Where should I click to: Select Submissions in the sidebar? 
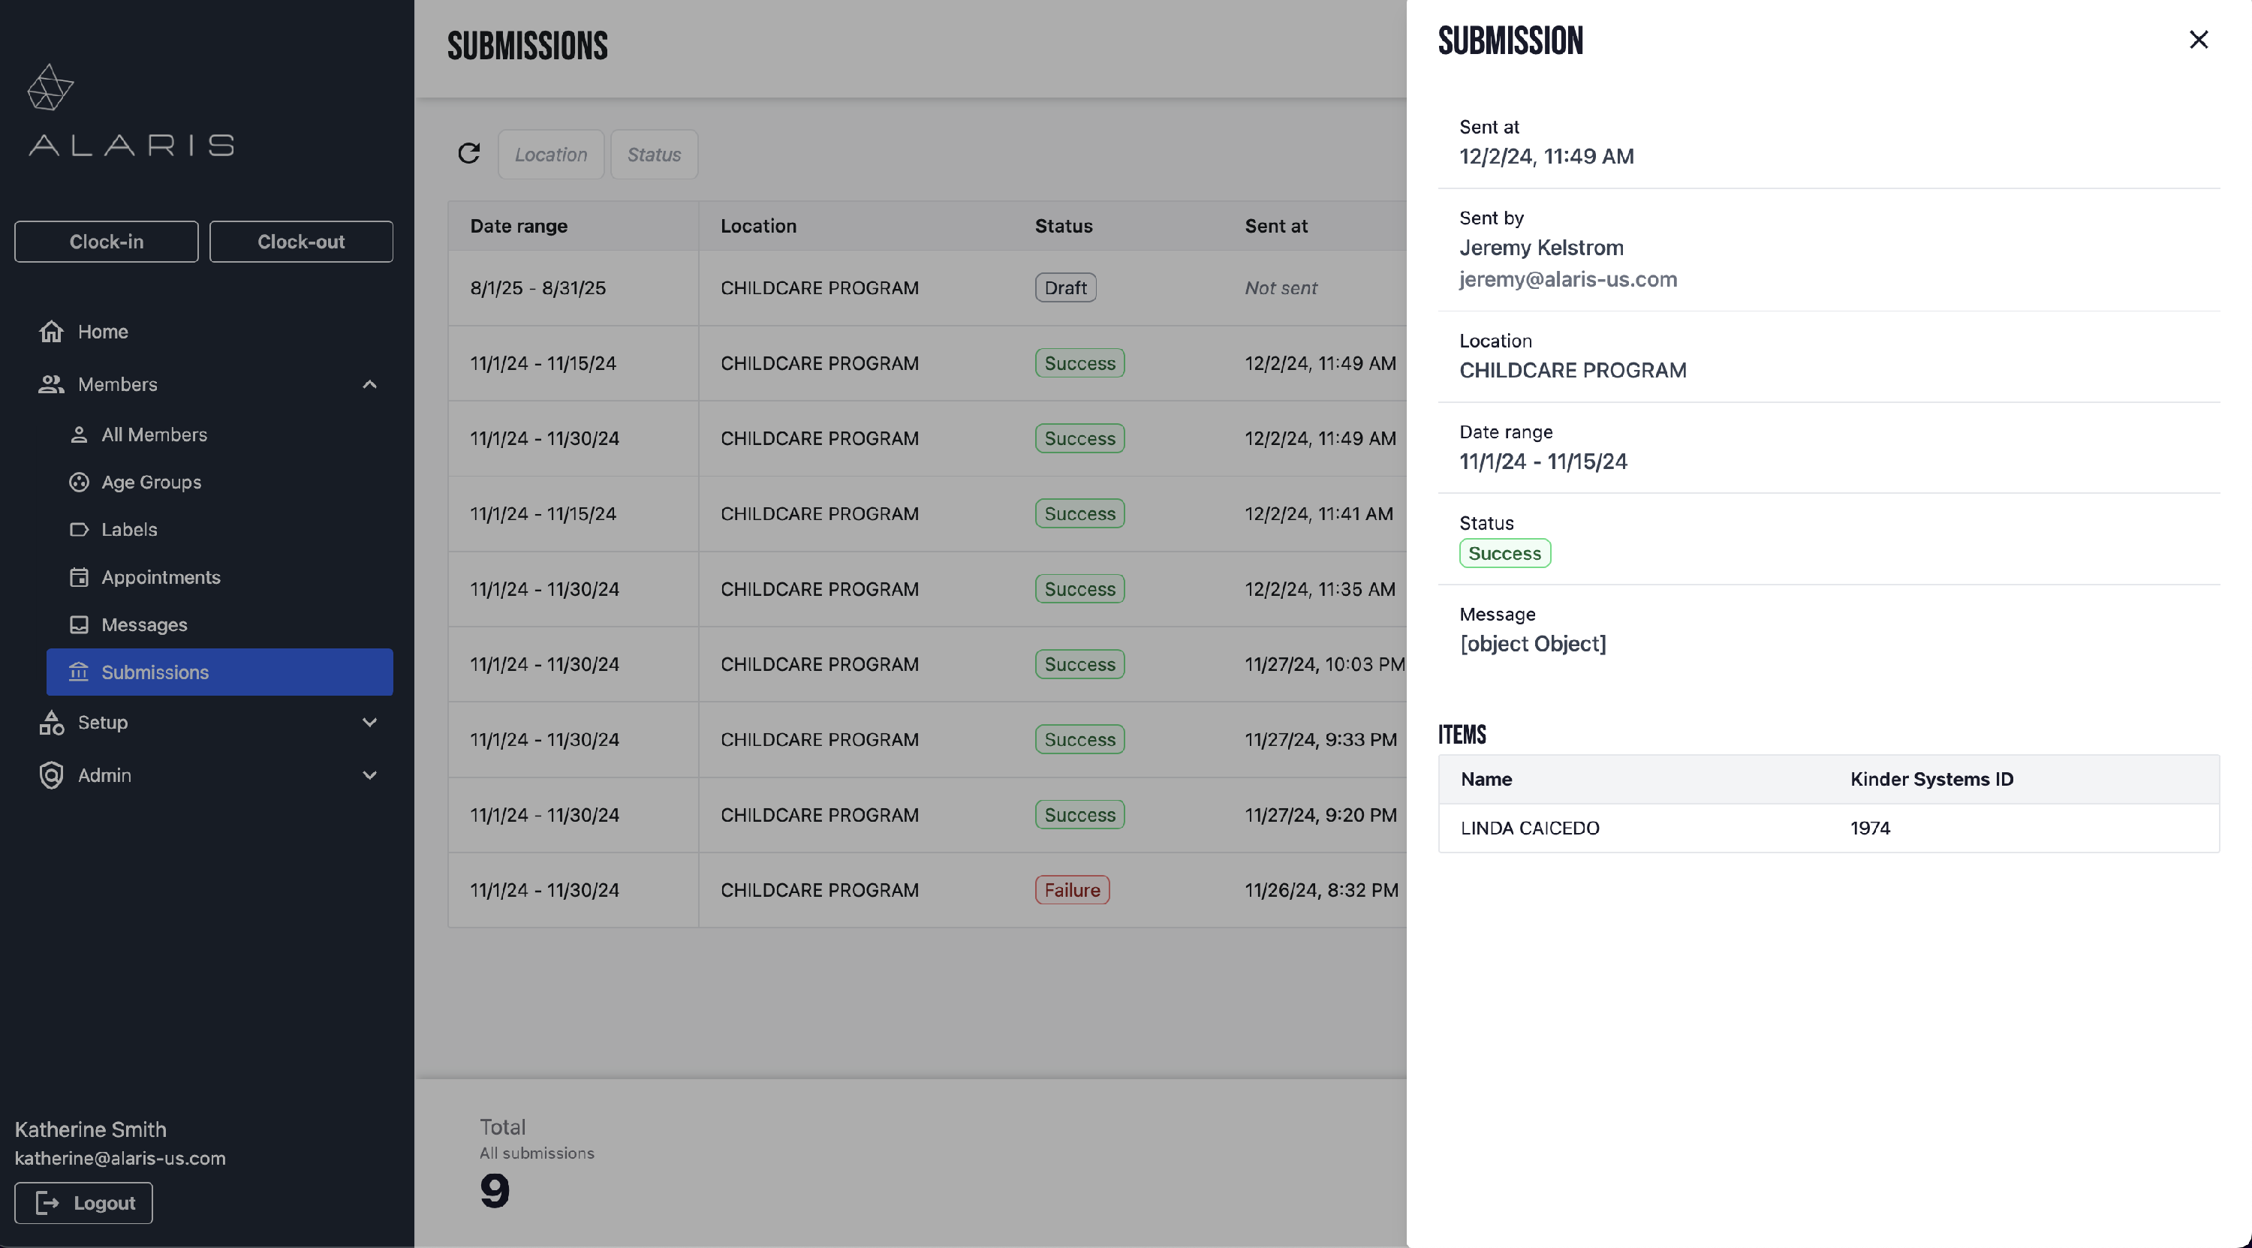pyautogui.click(x=218, y=672)
